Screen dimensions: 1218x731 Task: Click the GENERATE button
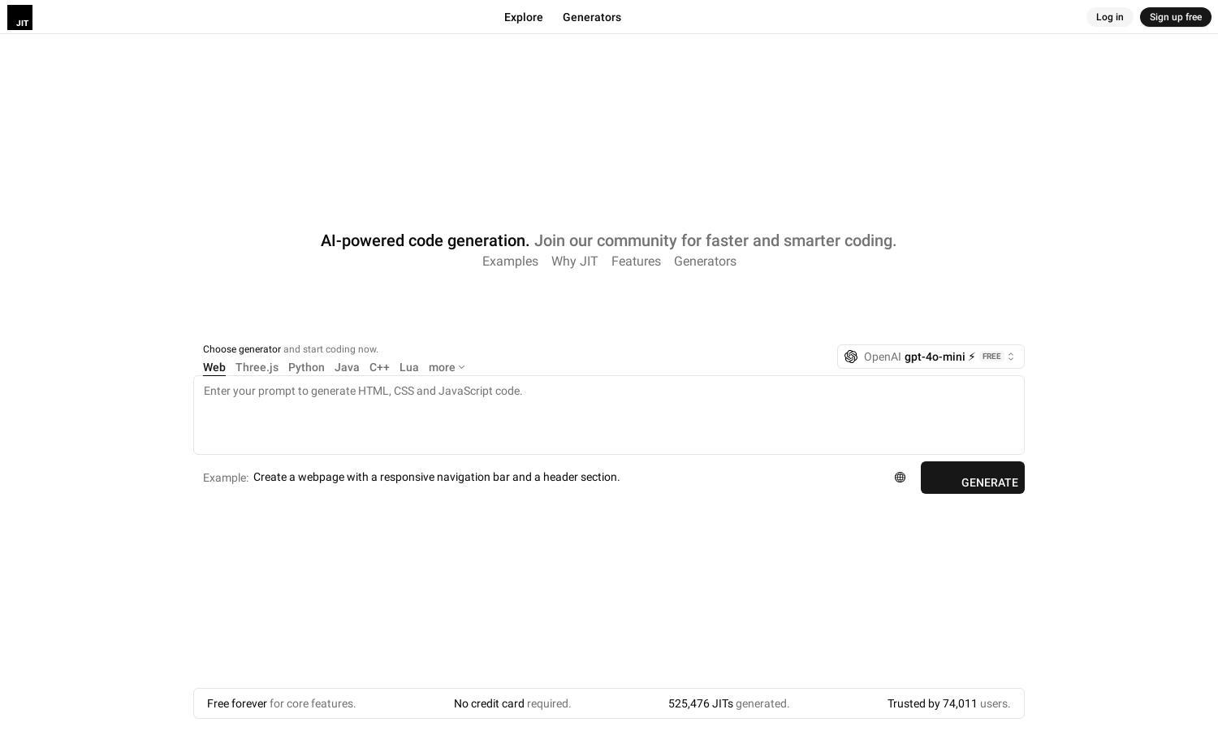click(x=973, y=478)
